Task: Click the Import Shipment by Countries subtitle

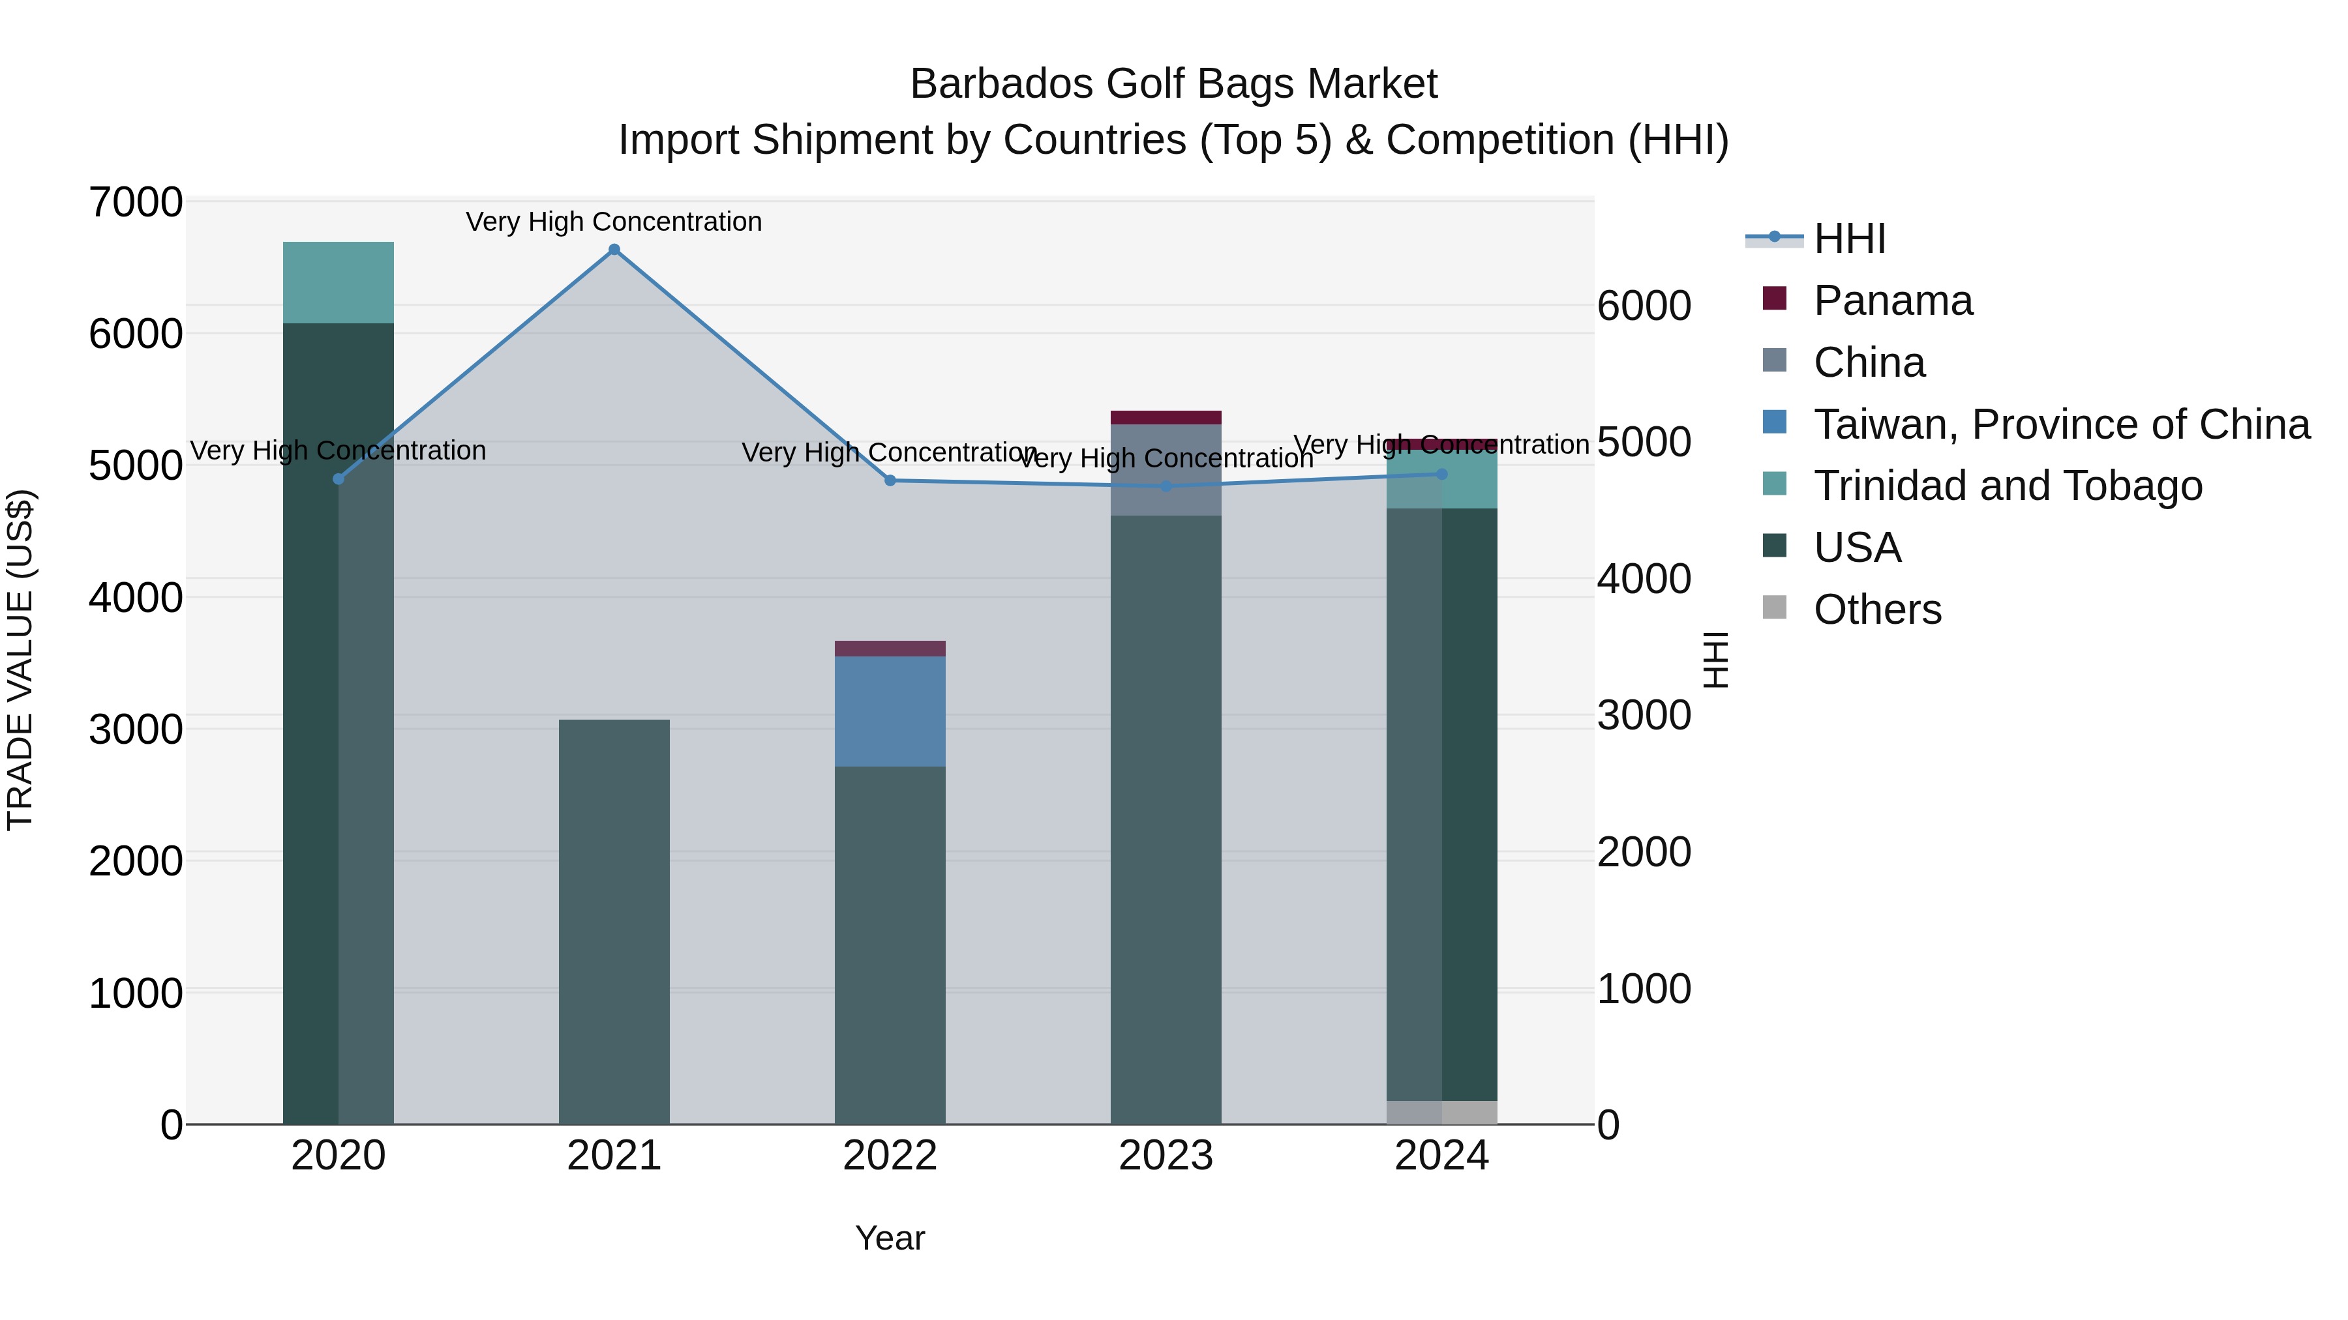Action: (x=1174, y=140)
